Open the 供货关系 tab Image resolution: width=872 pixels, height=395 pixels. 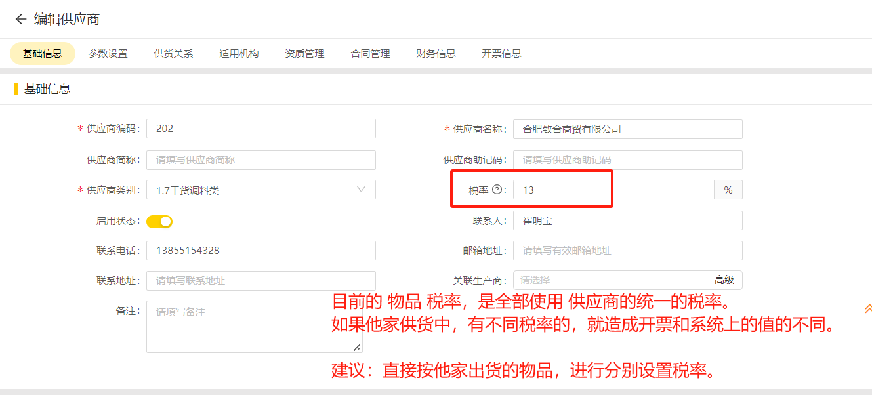[174, 54]
